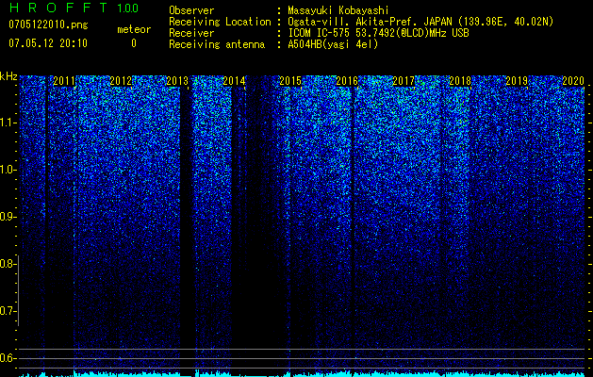593x377 pixels.
Task: Click the 0.8 kHz axis label
Action: coord(8,264)
